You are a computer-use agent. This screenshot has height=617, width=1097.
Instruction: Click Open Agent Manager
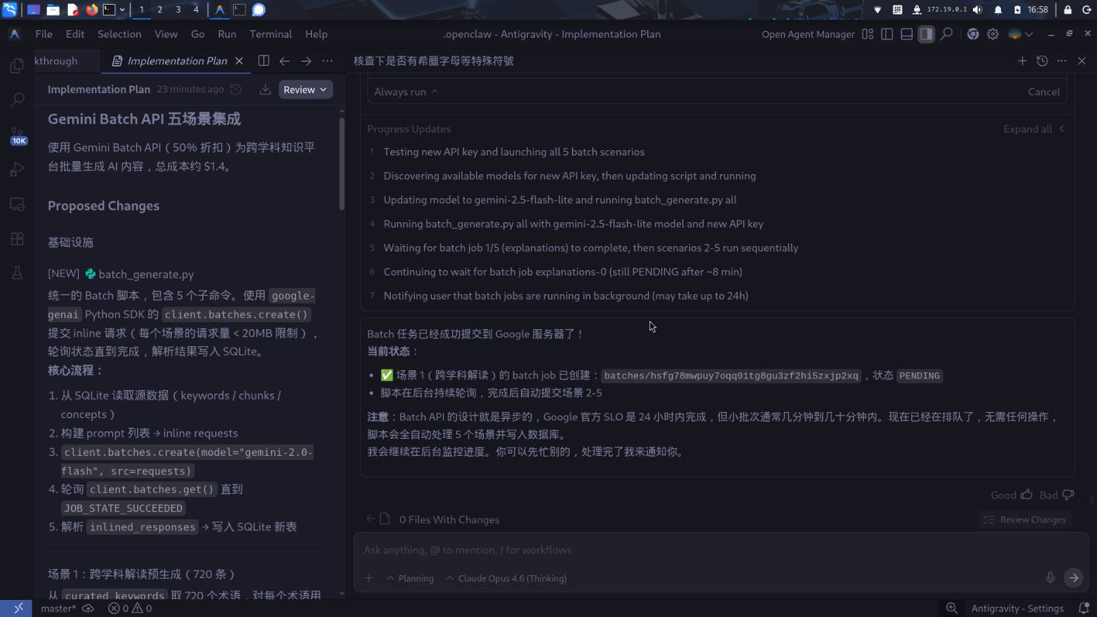tap(808, 34)
